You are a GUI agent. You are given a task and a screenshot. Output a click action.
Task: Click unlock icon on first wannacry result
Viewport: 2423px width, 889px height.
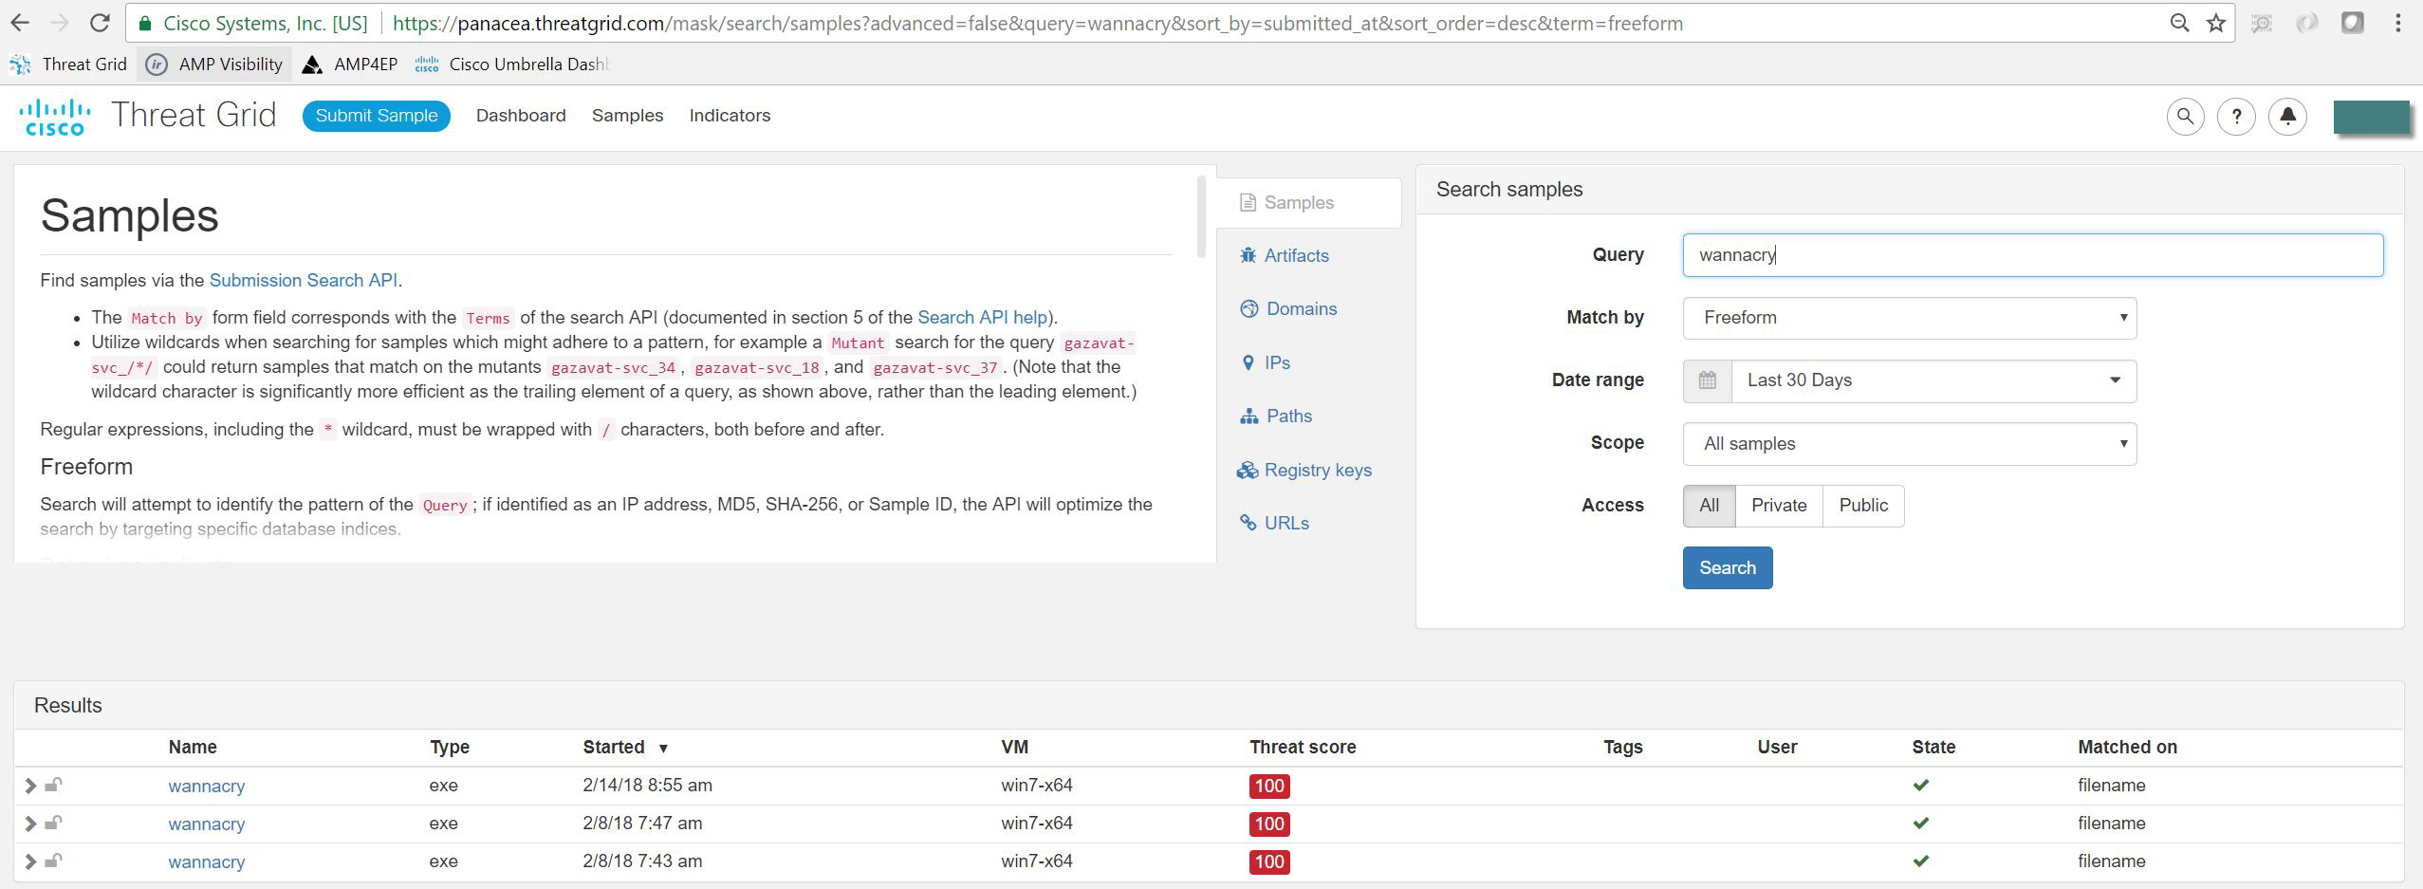[54, 786]
